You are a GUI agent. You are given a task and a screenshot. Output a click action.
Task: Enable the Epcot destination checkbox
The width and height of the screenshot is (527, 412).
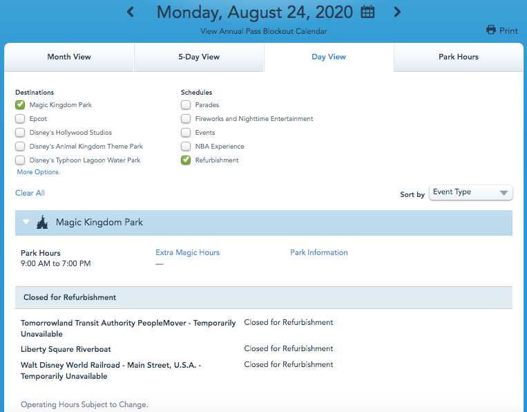pyautogui.click(x=20, y=119)
